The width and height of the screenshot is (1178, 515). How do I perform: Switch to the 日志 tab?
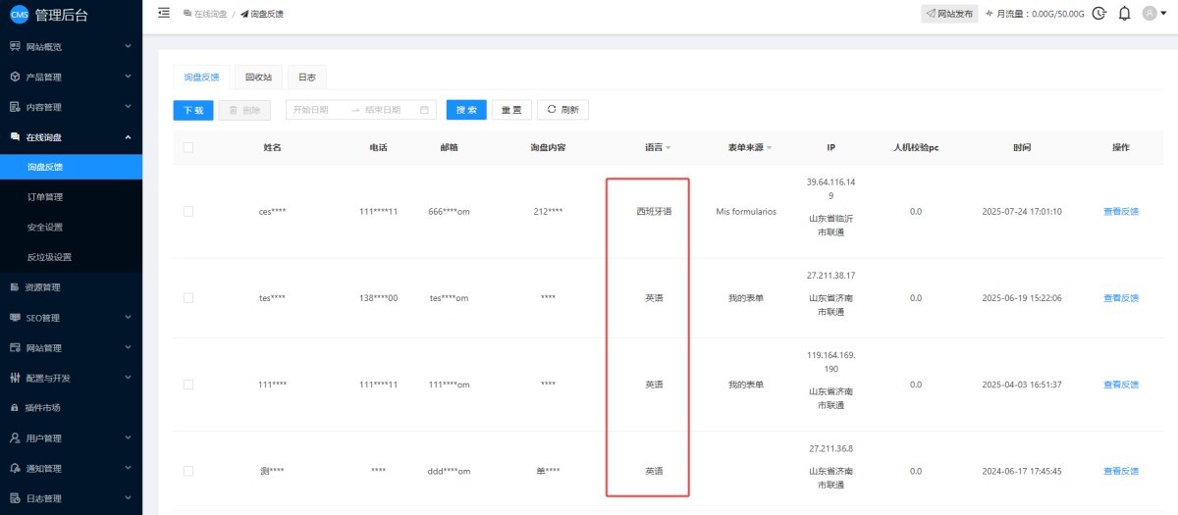coord(307,77)
